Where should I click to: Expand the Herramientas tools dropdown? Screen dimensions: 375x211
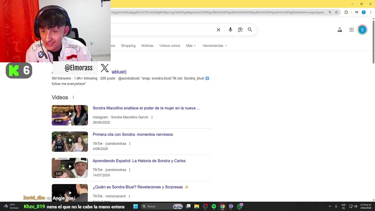(x=215, y=46)
